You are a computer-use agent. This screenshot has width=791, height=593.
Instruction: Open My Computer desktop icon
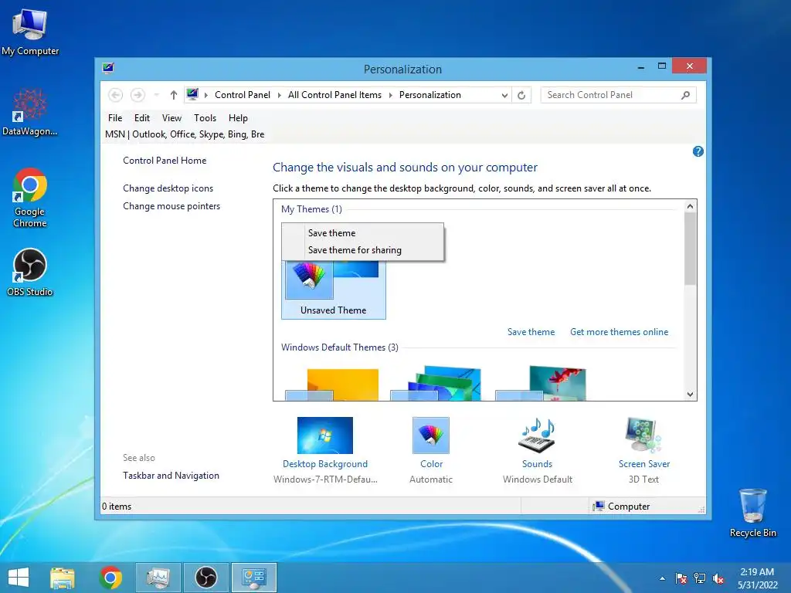pos(30,32)
